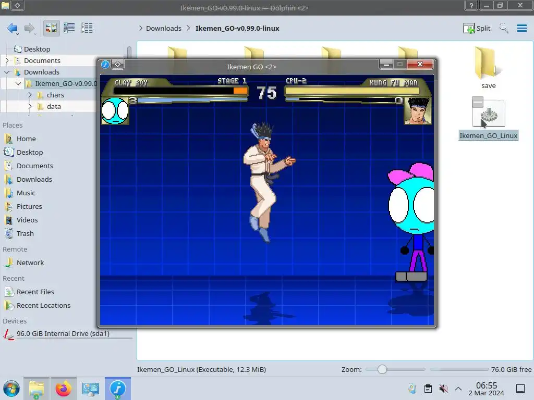This screenshot has height=400, width=534.
Task: Open System Settings taskbar icon
Action: click(90, 389)
